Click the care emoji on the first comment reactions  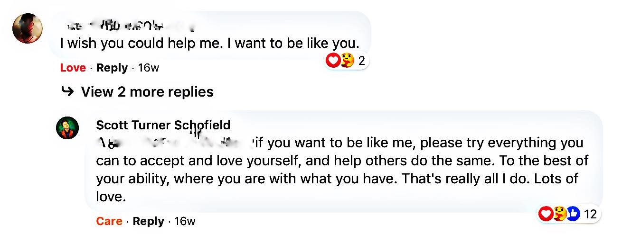click(x=347, y=60)
